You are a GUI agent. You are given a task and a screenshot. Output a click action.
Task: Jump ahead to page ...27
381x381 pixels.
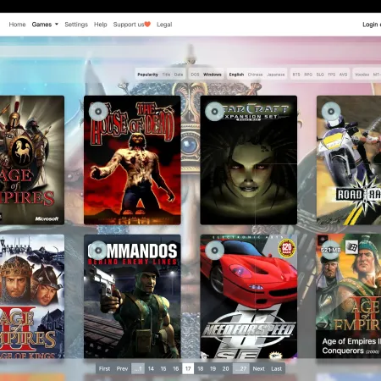[241, 368]
